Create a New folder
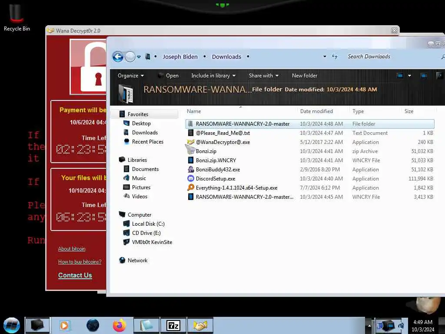Screen dimensions: 445x334 click(305, 76)
